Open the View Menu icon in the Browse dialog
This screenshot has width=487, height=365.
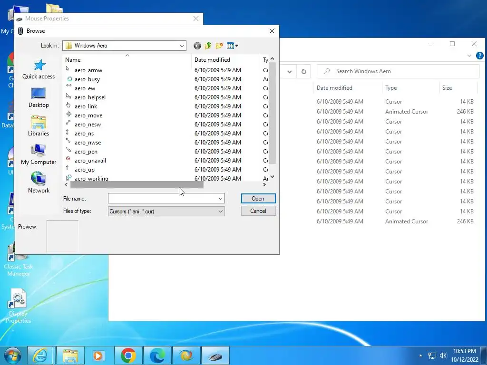(x=232, y=46)
